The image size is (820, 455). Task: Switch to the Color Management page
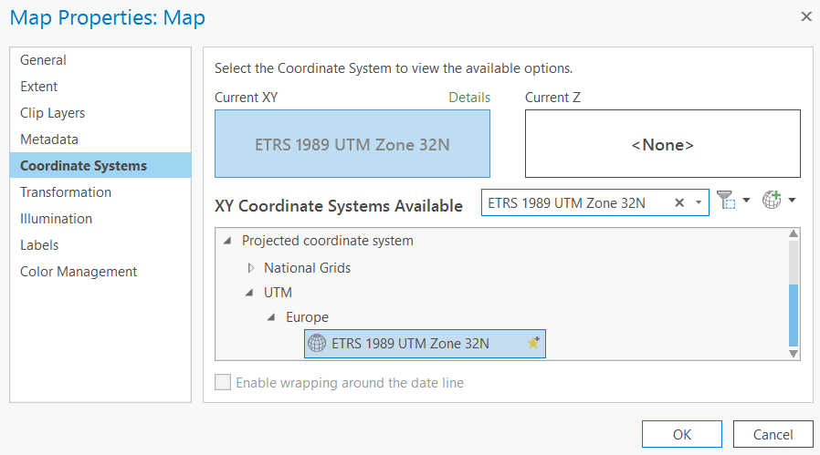coord(79,272)
